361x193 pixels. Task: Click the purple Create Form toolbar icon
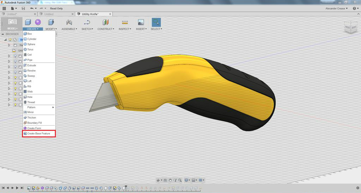pos(38,22)
